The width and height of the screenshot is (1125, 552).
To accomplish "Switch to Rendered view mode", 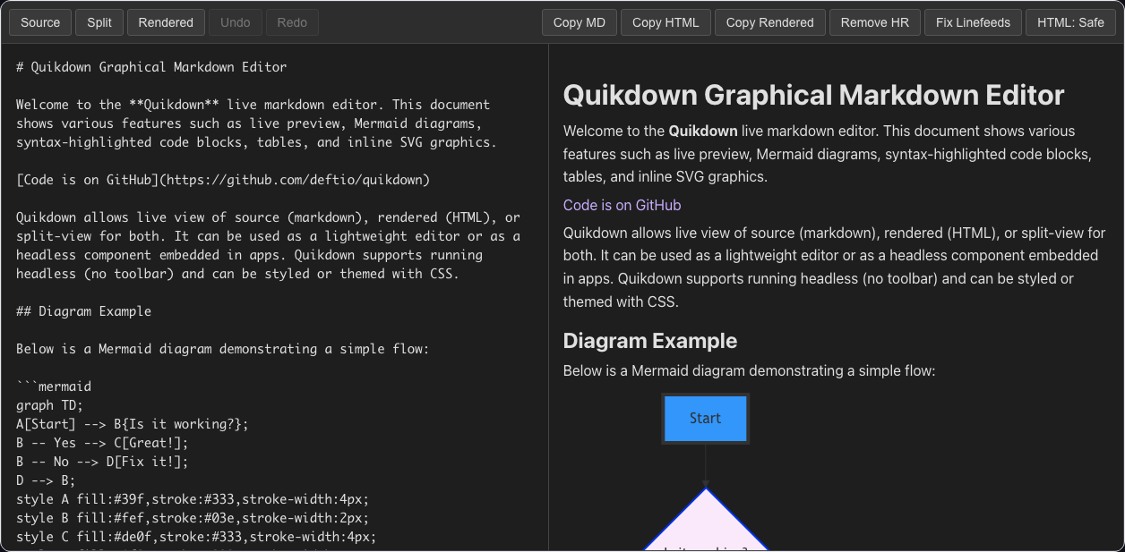I will click(x=166, y=22).
